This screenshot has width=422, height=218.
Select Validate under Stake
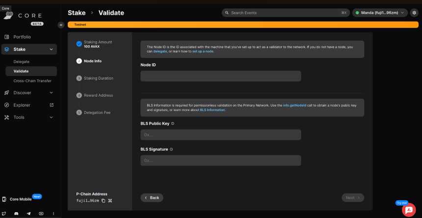[31, 71]
